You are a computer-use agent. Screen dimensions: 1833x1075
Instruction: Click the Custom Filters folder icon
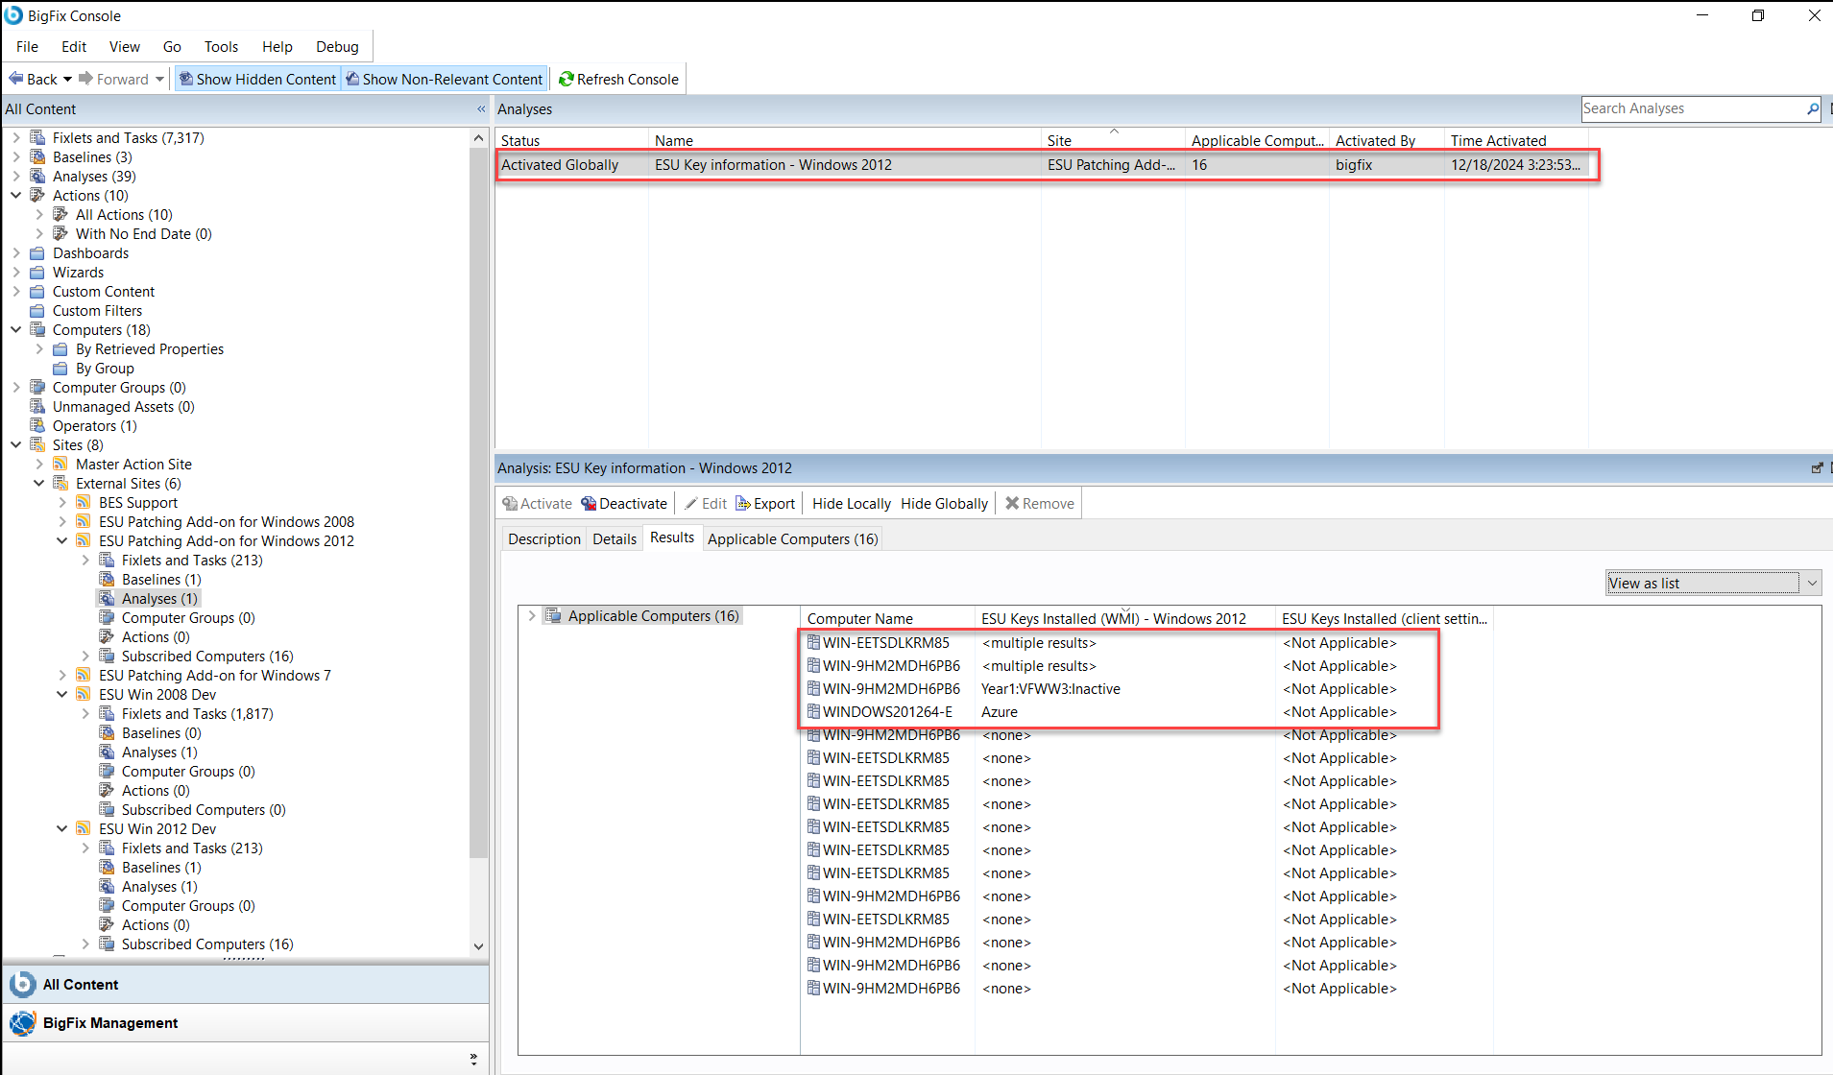pos(37,311)
